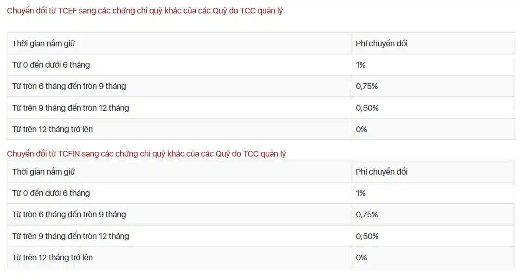Viewport: 523px width, 276px height.
Task: Click 'Từ 0 đến dưới 6 tháng' in TCFIN table
Action: [x=51, y=193]
